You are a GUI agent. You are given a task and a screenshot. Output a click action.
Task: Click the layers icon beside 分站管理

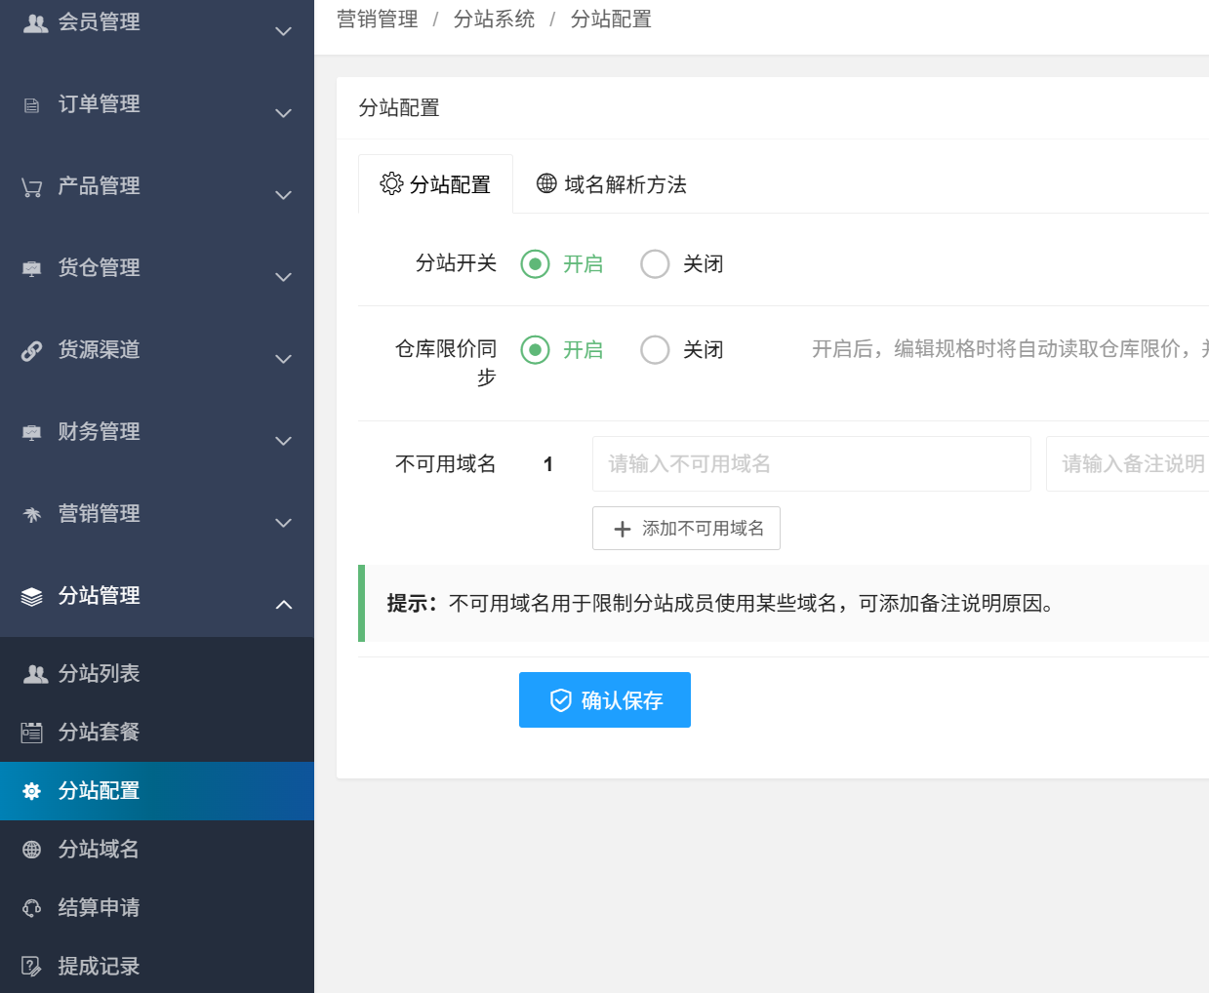click(32, 597)
